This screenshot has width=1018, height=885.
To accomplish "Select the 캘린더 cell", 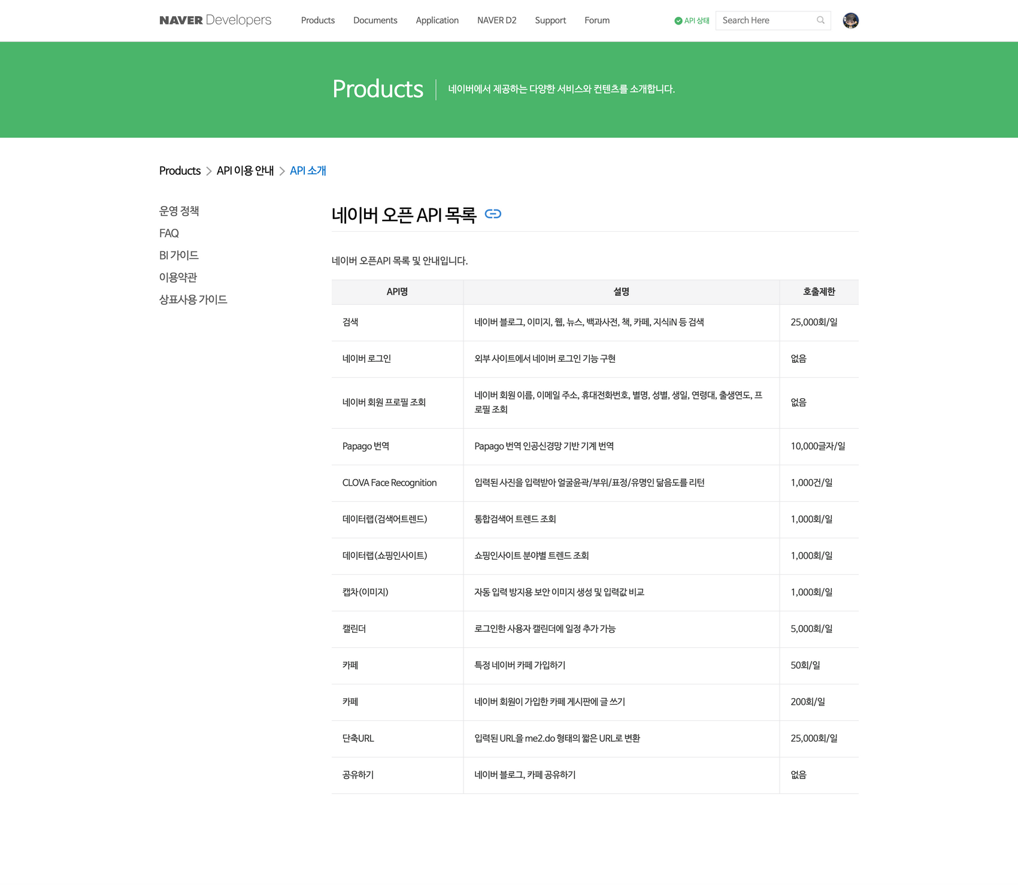I will (397, 629).
